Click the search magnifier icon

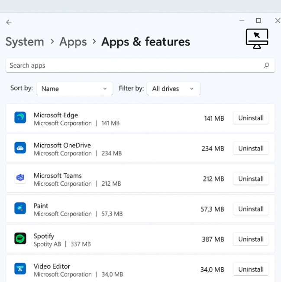coord(266,65)
